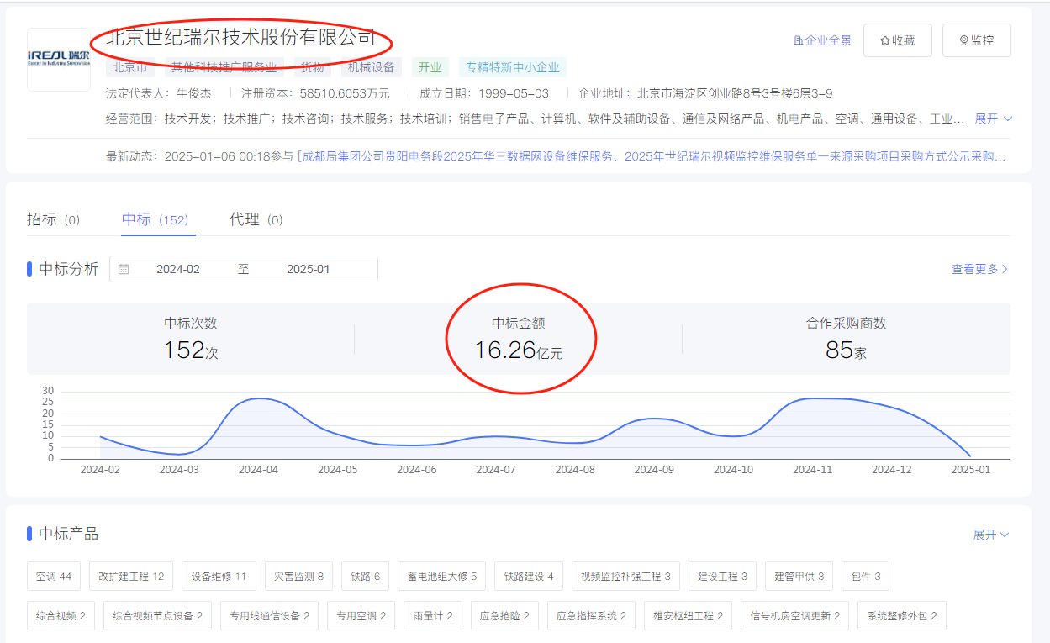
Task: Select the 设备维修 11 product tag
Action: (219, 577)
